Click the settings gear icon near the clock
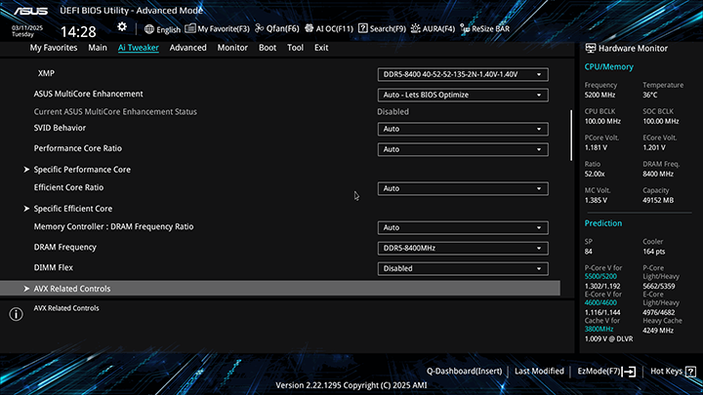The image size is (703, 395). tap(122, 26)
